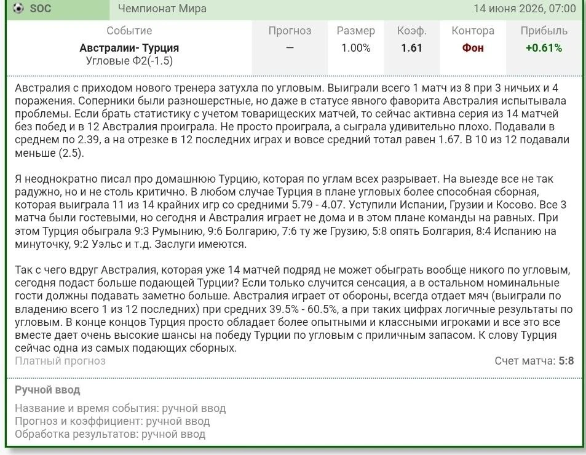The image size is (586, 455).
Task: Click paragraph starting Так с чего вдруг Австралия
Action: tap(294, 309)
